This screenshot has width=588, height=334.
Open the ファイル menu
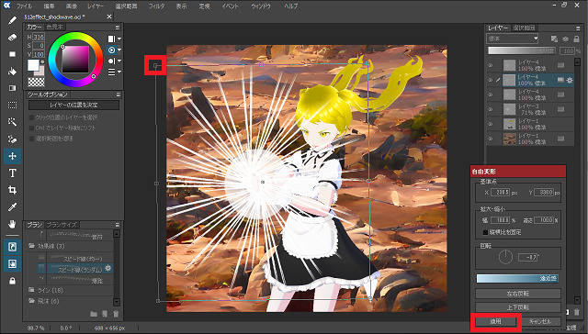[x=24, y=6]
